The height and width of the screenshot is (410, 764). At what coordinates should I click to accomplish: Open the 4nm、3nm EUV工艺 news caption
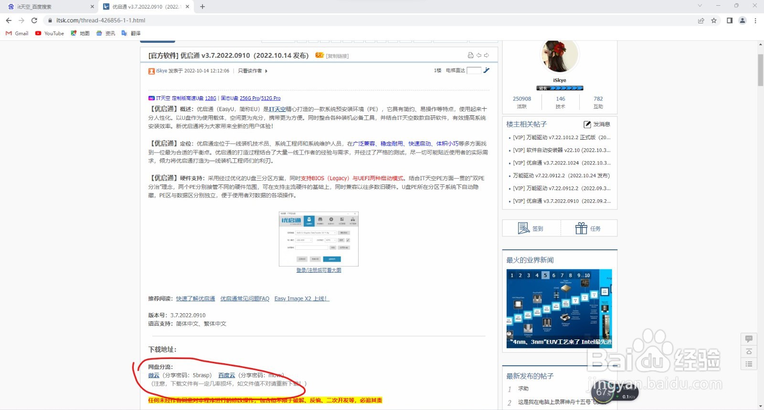click(x=561, y=342)
